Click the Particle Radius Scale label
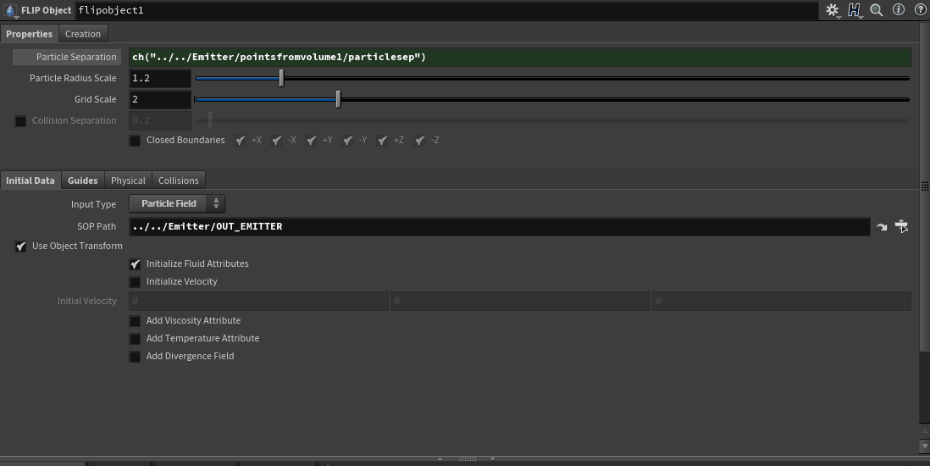 tap(73, 78)
